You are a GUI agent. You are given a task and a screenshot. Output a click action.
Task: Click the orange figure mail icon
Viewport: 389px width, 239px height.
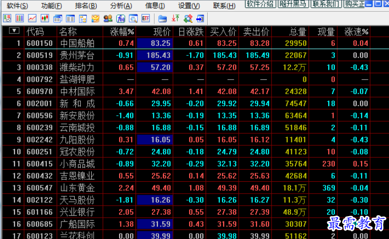[96, 18]
